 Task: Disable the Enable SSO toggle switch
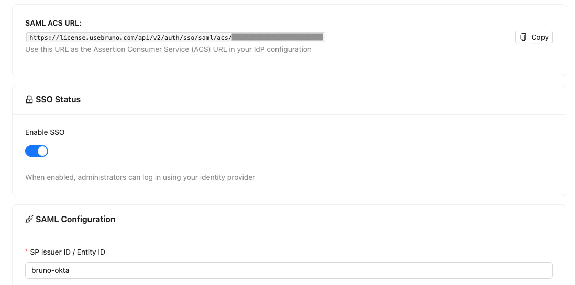37,151
